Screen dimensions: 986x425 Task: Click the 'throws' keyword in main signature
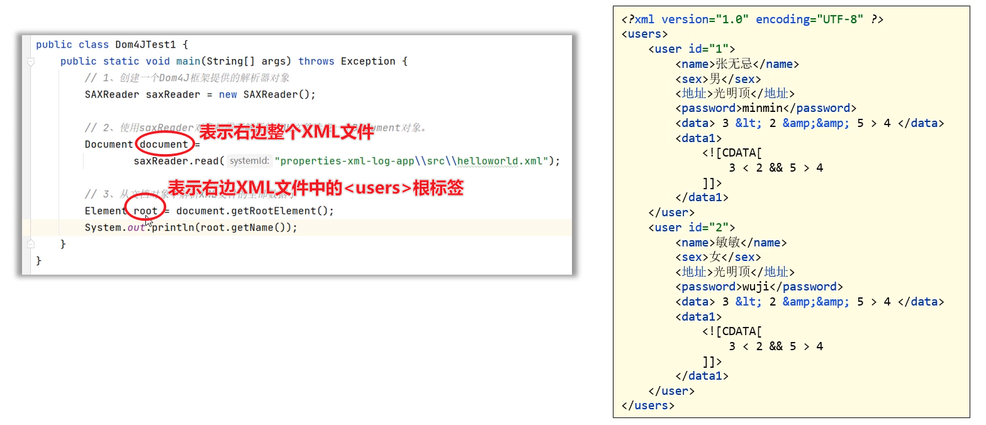point(316,62)
